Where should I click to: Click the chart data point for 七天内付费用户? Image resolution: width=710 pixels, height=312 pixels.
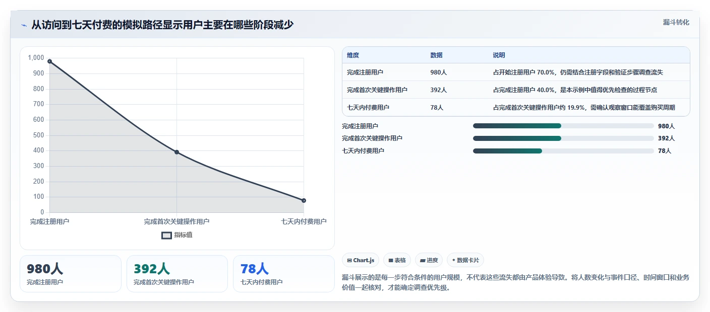point(304,200)
